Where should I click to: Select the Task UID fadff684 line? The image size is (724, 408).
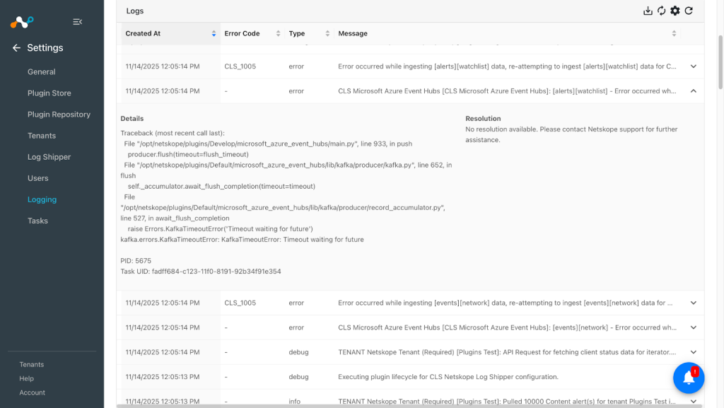coord(201,272)
